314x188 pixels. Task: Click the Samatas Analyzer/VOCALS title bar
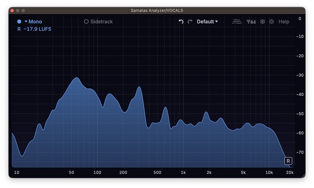[x=157, y=10]
